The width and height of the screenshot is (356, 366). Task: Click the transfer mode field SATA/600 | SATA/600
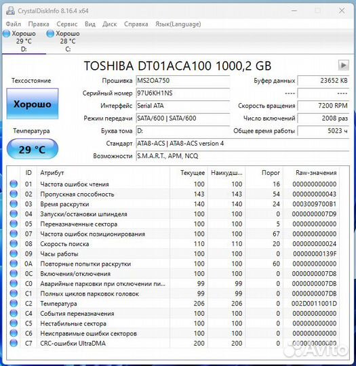182,118
